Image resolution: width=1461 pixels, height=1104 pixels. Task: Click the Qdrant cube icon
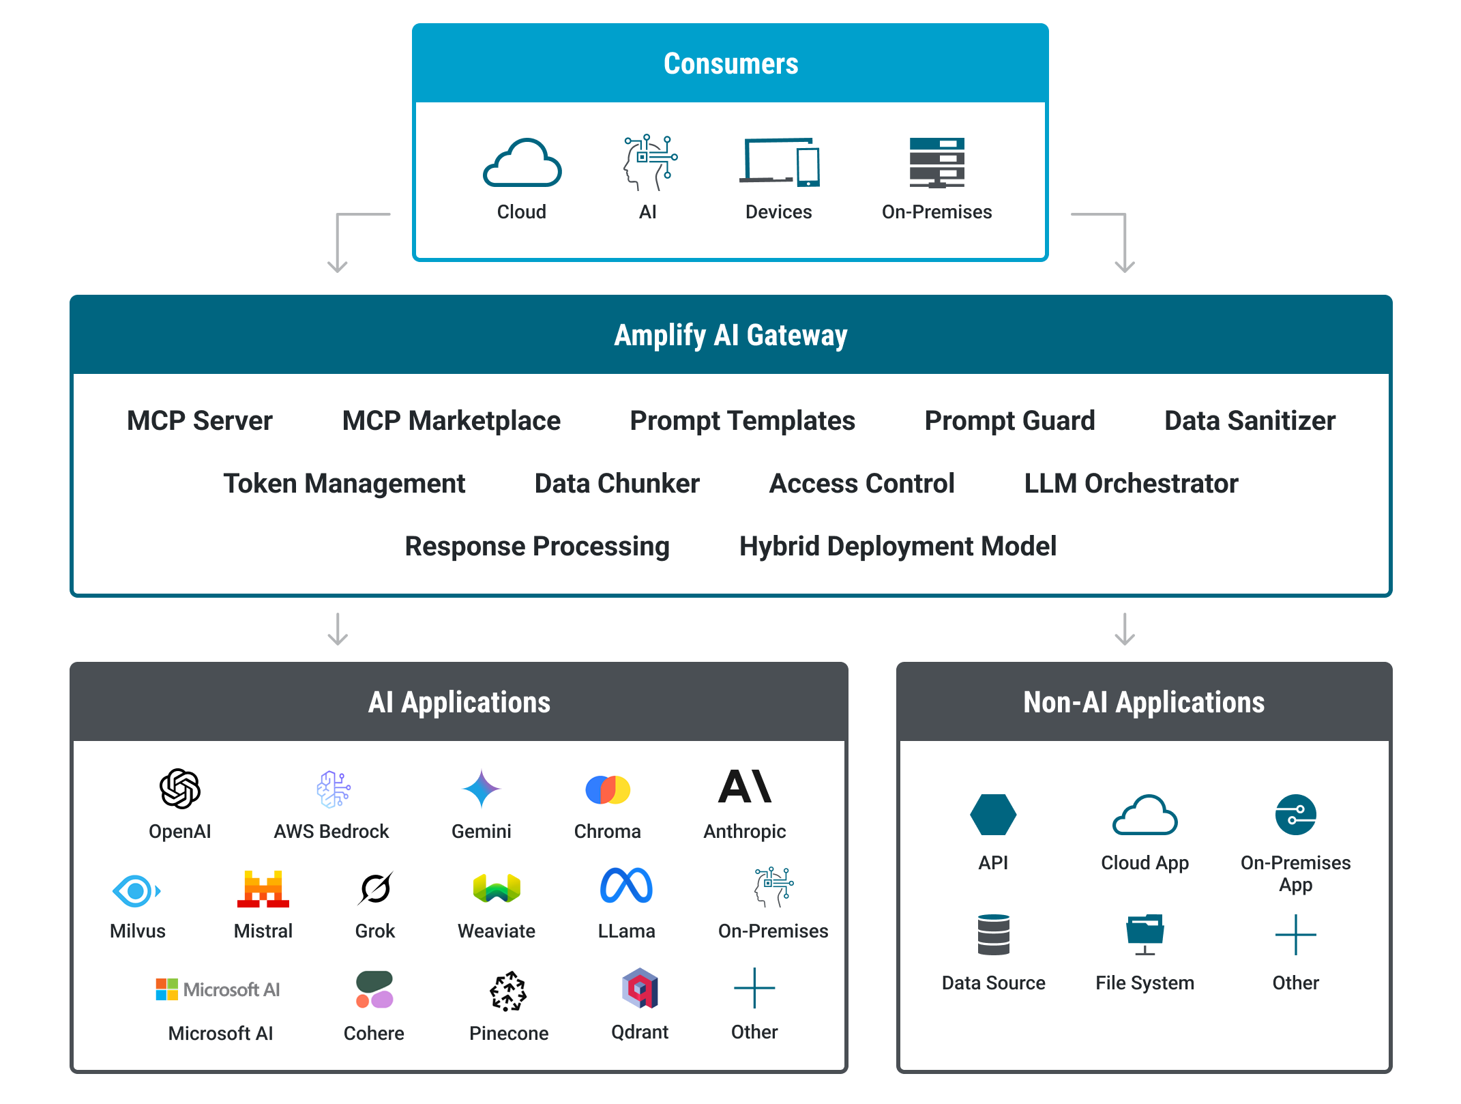639,988
